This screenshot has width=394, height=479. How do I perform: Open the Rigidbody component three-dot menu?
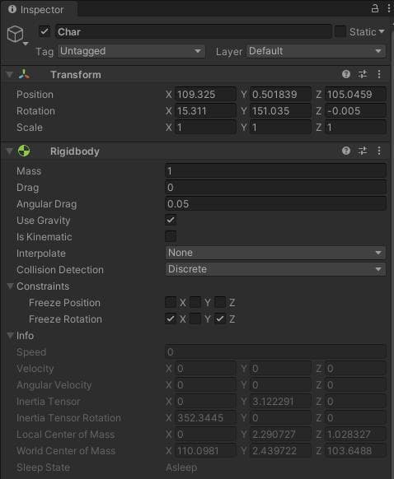[x=379, y=151]
